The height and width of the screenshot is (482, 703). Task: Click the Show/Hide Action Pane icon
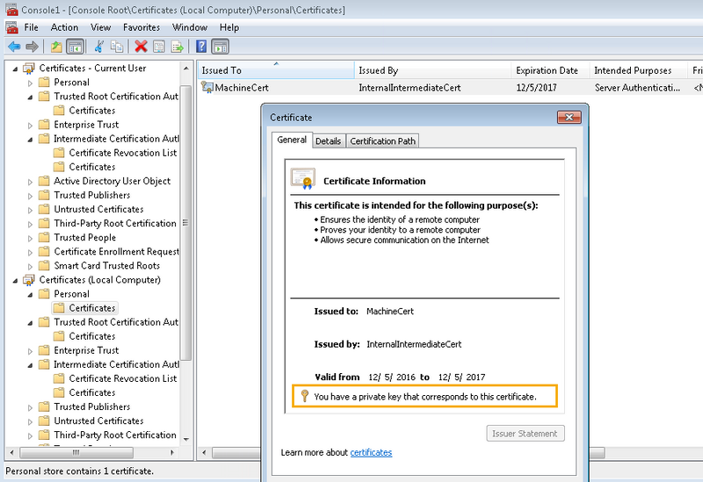[221, 47]
